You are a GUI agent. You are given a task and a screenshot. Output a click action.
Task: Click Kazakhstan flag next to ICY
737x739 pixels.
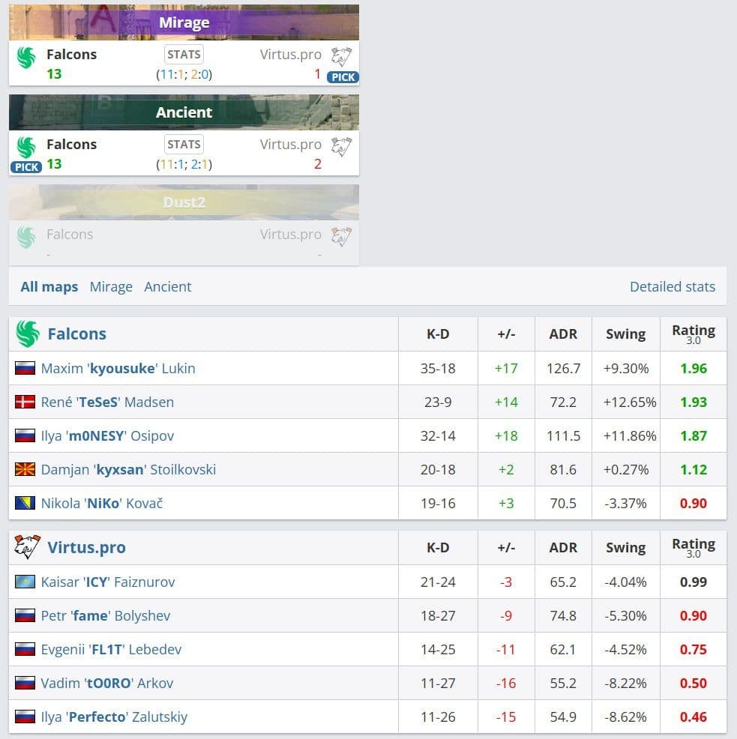point(25,582)
